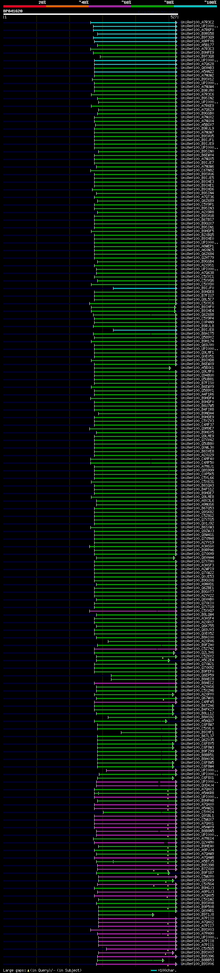Click the UniRef100_A7Q629 label
The width and height of the screenshot is (220, 973).
(x=197, y=109)
